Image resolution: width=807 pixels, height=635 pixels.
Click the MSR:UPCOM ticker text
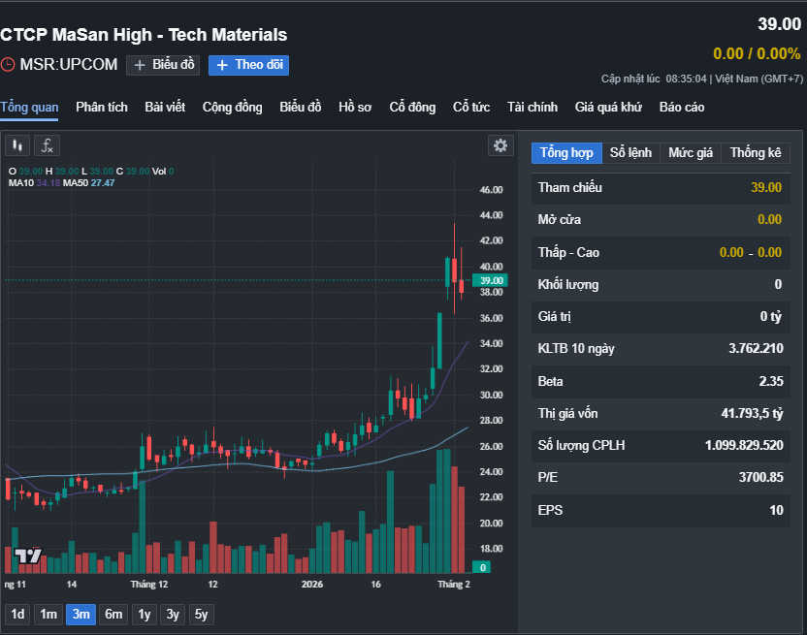tap(69, 64)
